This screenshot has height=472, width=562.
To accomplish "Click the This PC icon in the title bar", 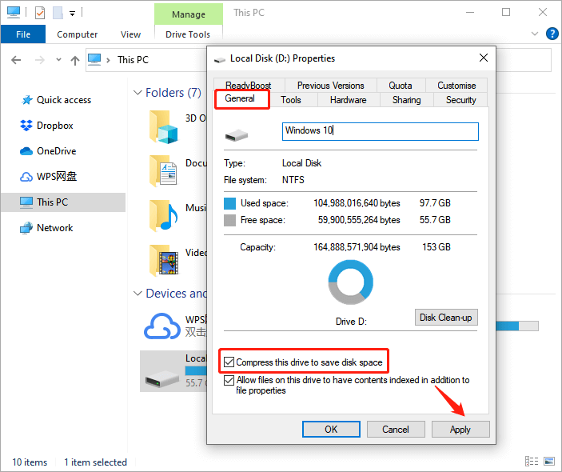I will [14, 12].
